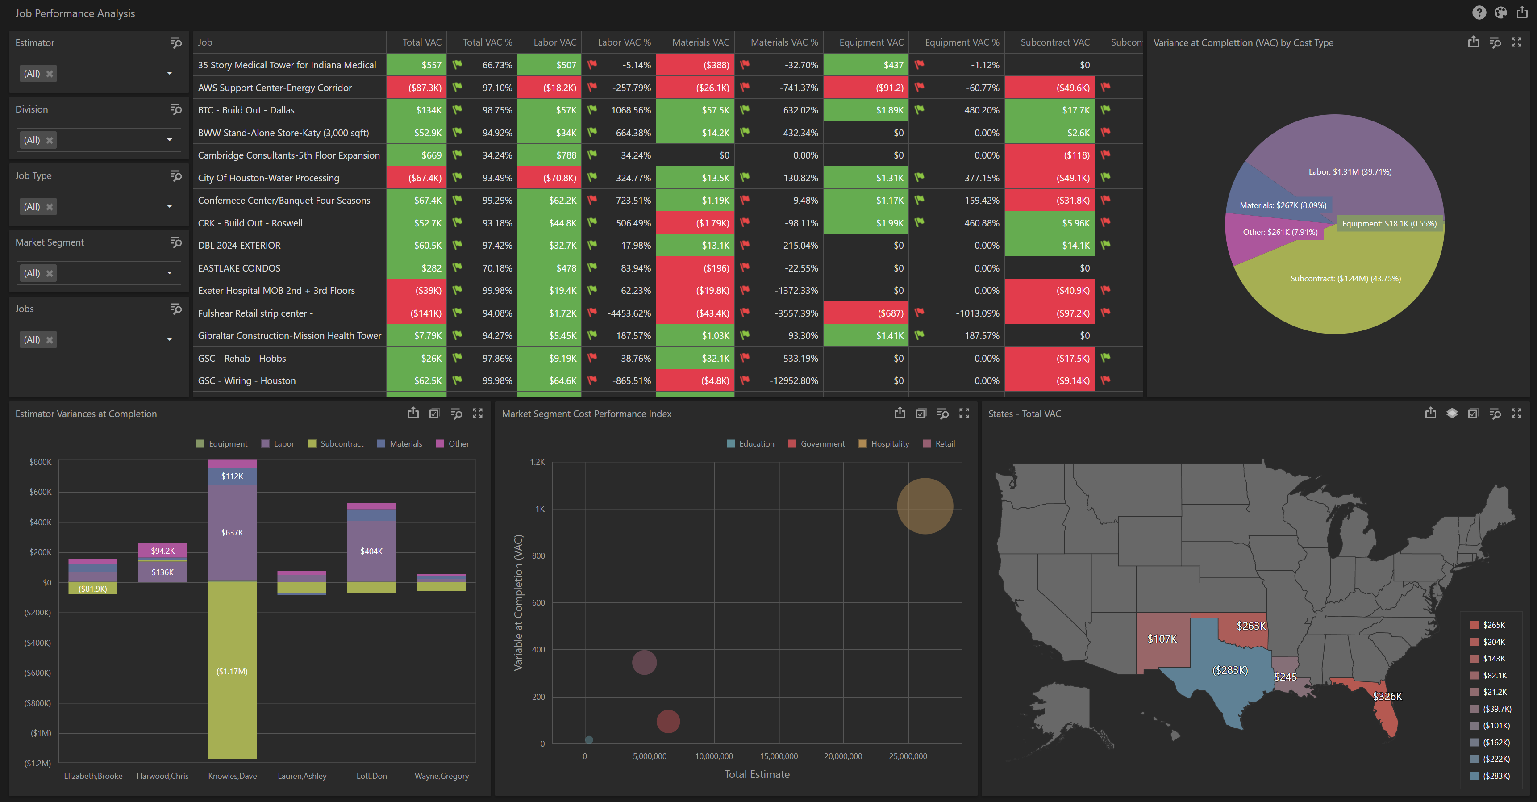This screenshot has height=802, width=1537.
Task: Export the Estimator Variances at Completion chart
Action: 413,413
